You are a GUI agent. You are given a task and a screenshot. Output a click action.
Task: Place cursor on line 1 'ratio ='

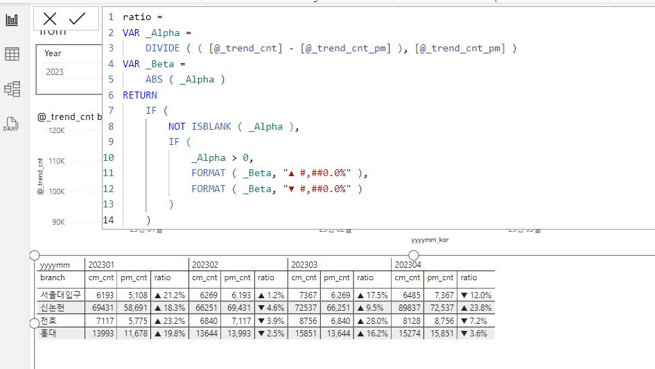pyautogui.click(x=143, y=17)
